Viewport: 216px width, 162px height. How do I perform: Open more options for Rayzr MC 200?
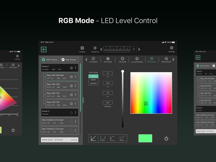[x=75, y=86]
